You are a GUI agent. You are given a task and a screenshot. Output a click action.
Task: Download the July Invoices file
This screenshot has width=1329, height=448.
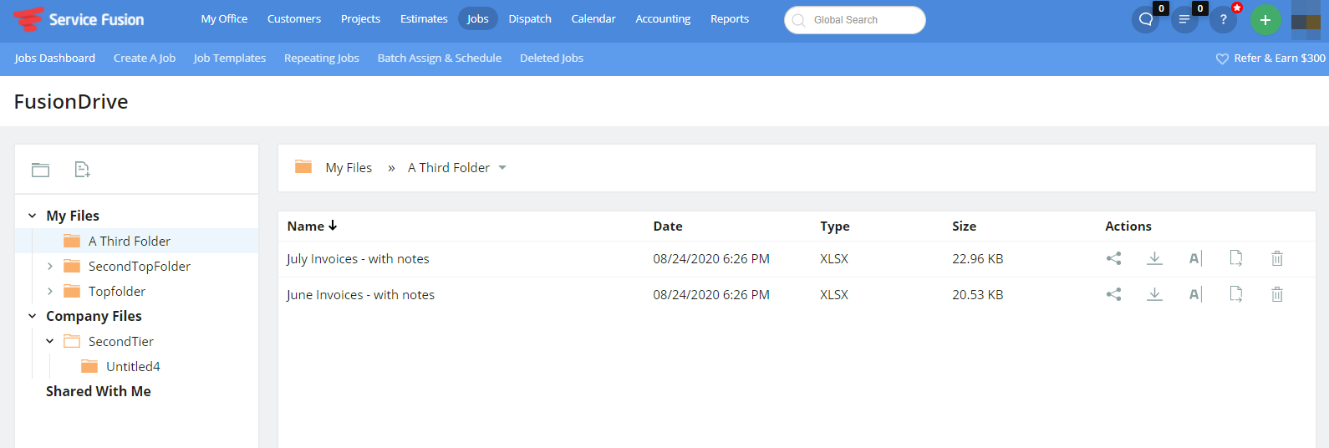(x=1154, y=258)
